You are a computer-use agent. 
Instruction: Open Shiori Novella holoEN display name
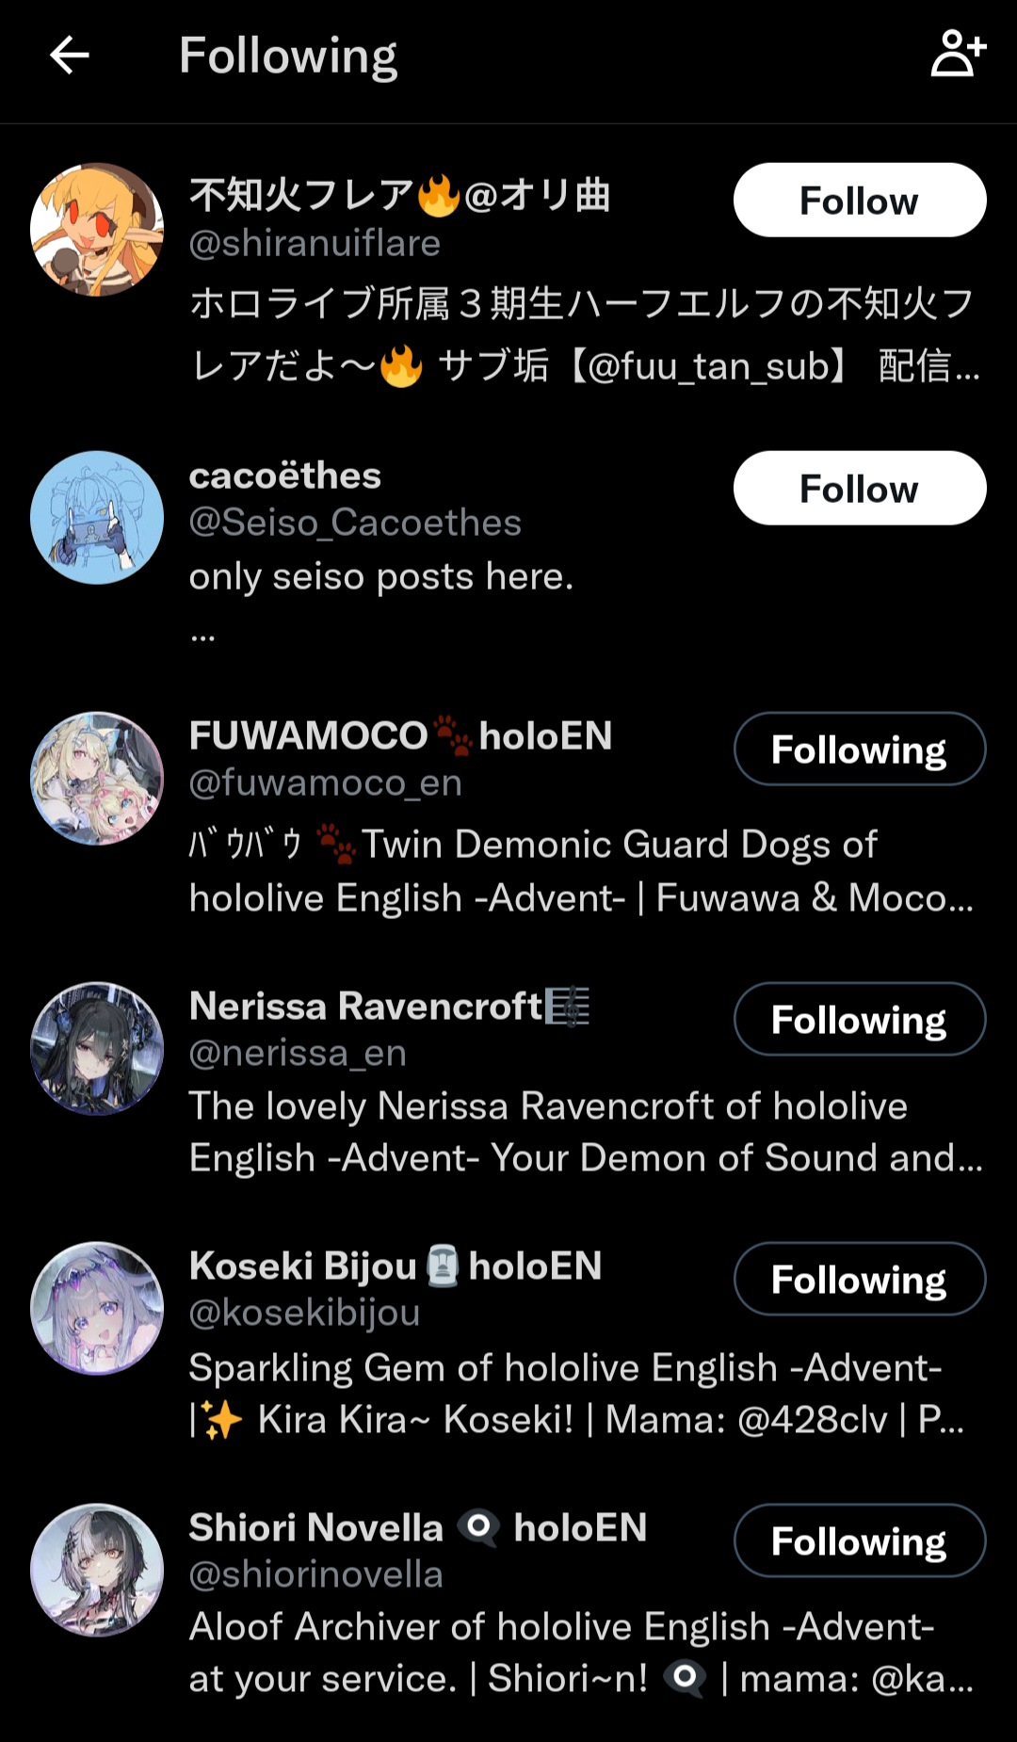[418, 1527]
